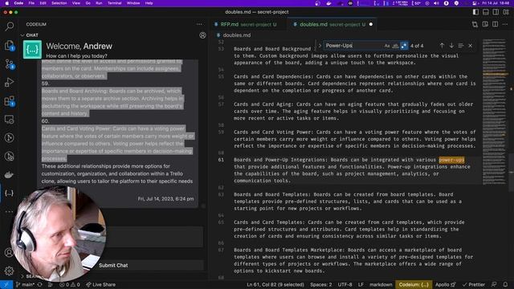Open the Code application menu
The height and width of the screenshot is (289, 514).
coord(18,3)
